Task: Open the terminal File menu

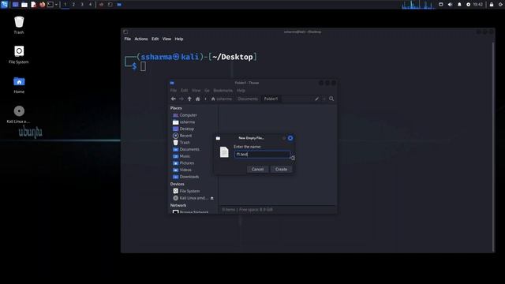Action: [128, 39]
